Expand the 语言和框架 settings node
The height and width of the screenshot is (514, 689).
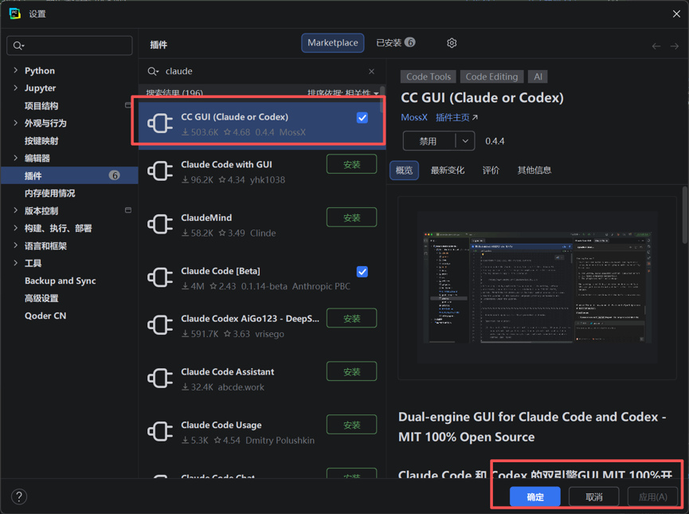tap(16, 245)
